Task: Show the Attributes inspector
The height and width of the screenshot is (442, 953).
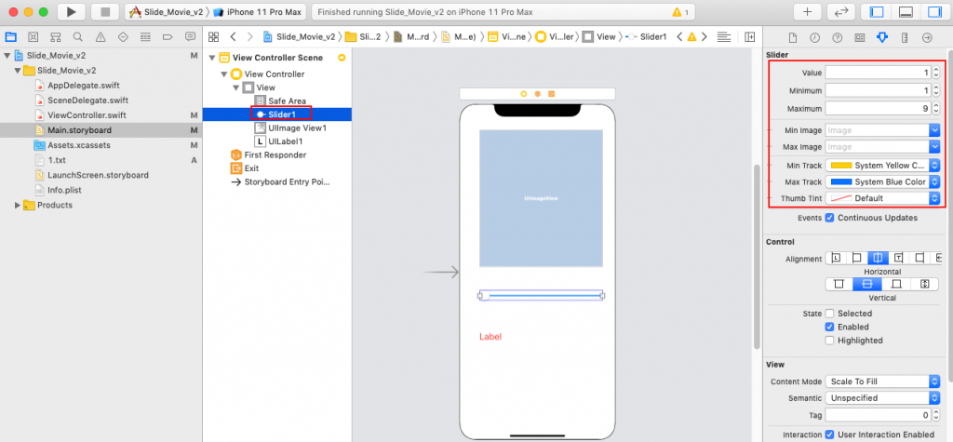Action: (882, 38)
